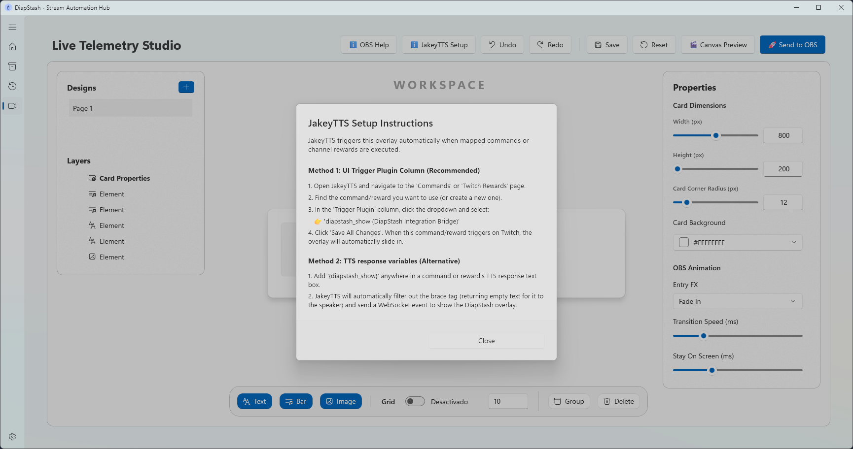Click the OBS Help button
The width and height of the screenshot is (853, 449).
(x=369, y=45)
